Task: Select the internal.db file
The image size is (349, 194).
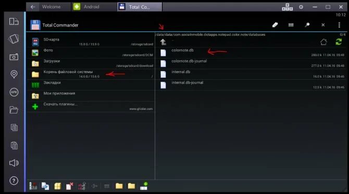Action: click(251, 74)
